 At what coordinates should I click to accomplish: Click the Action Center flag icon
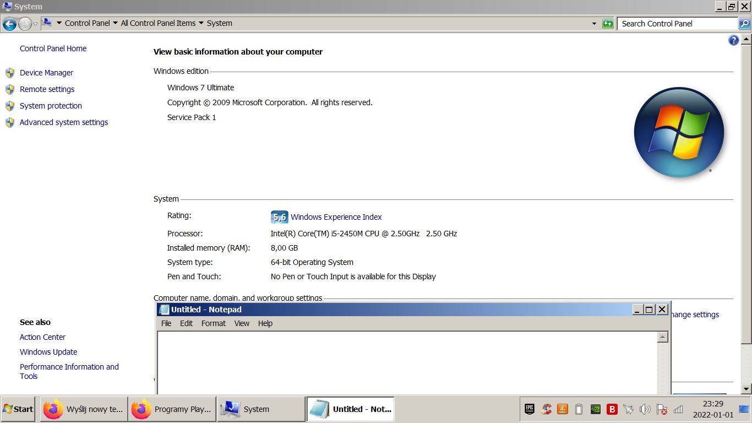662,409
